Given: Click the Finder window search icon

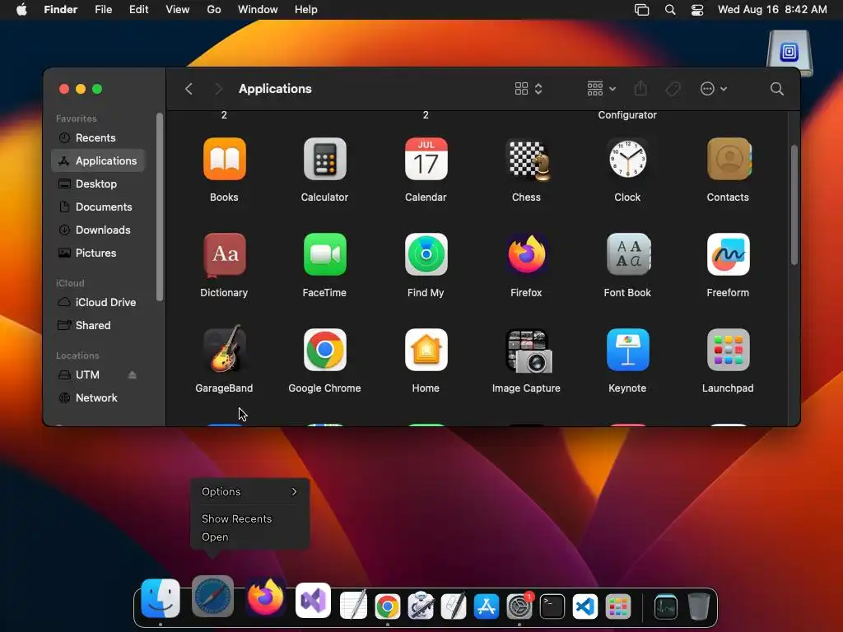Looking at the screenshot, I should [776, 89].
